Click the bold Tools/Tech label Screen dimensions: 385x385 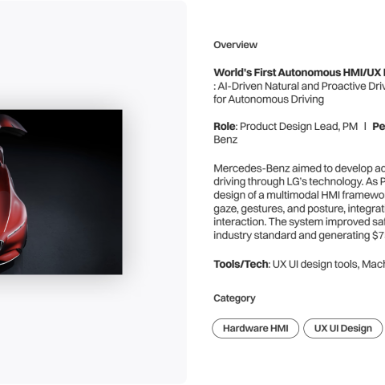(241, 265)
